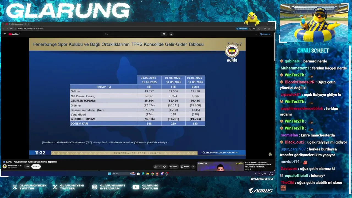The width and height of the screenshot is (352, 198).
Task: Click chat user Muhammetayz1's name
Action: [x=295, y=68]
